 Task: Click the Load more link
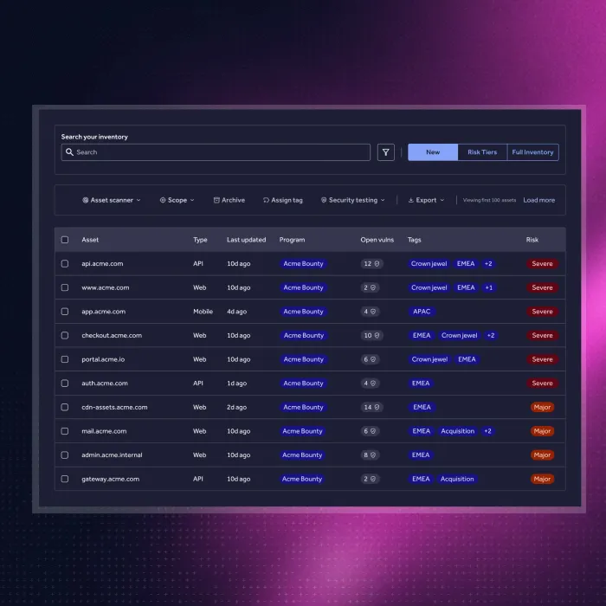pyautogui.click(x=539, y=200)
